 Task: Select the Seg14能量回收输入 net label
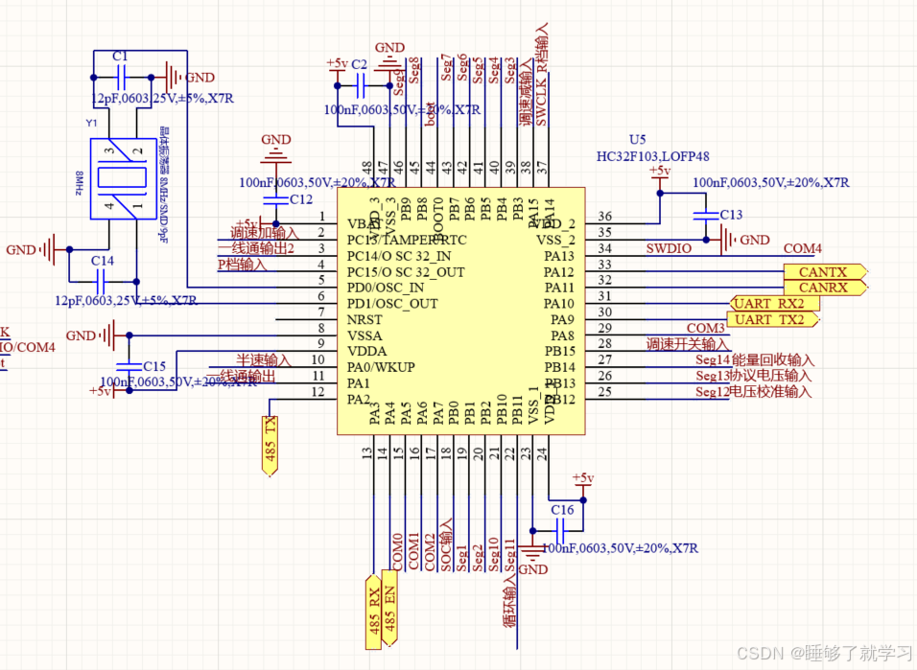click(x=755, y=359)
